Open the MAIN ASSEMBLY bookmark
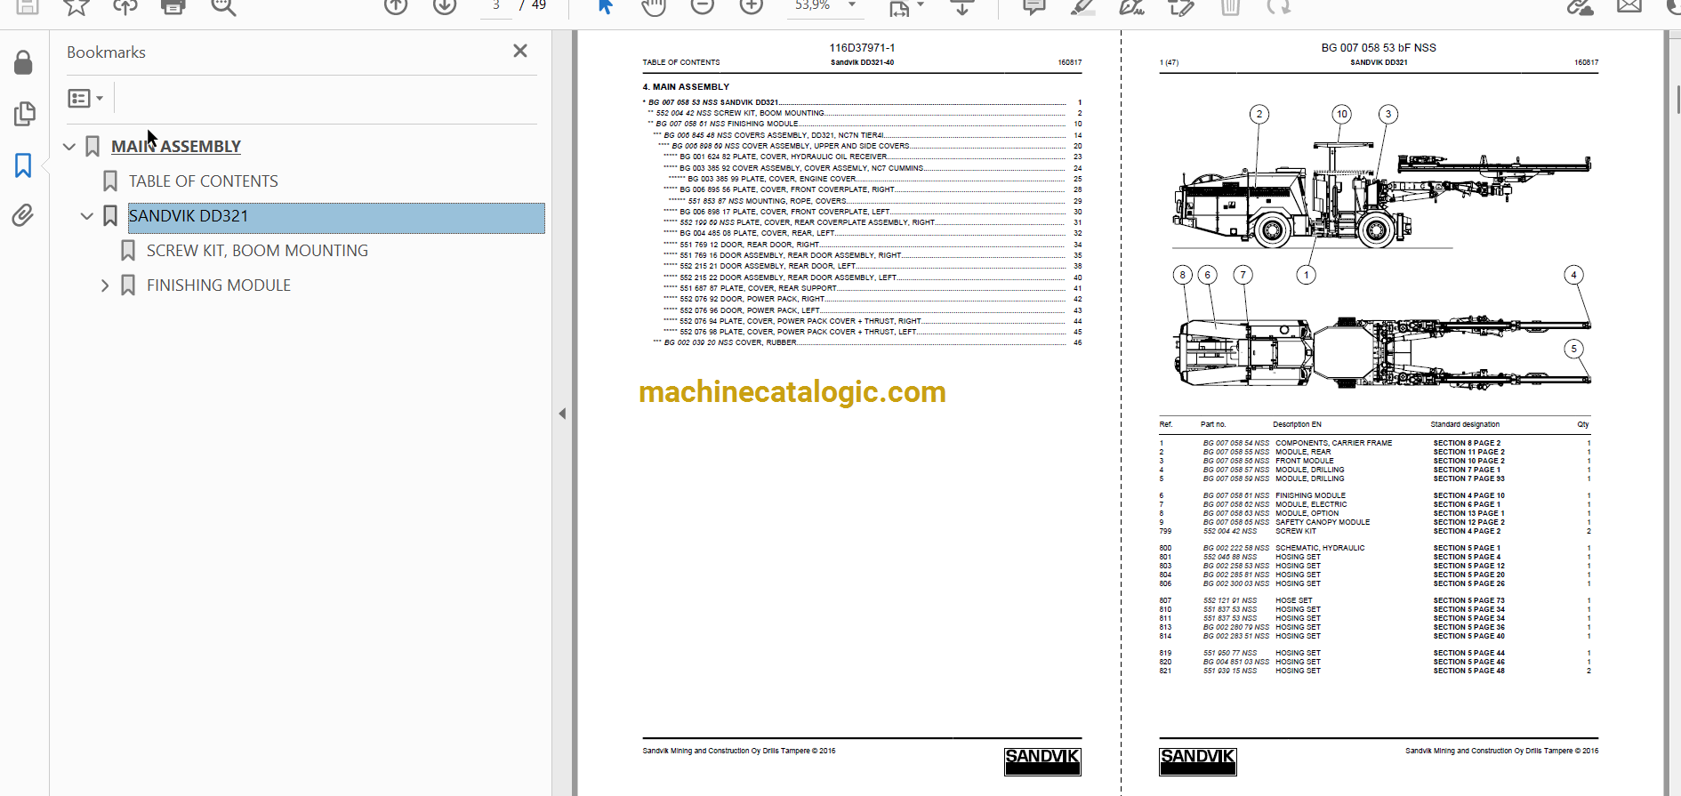 pyautogui.click(x=176, y=147)
